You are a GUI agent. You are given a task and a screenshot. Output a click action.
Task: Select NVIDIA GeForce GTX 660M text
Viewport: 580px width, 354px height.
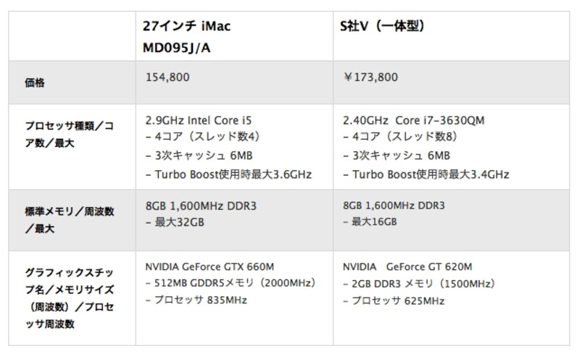pos(209,266)
